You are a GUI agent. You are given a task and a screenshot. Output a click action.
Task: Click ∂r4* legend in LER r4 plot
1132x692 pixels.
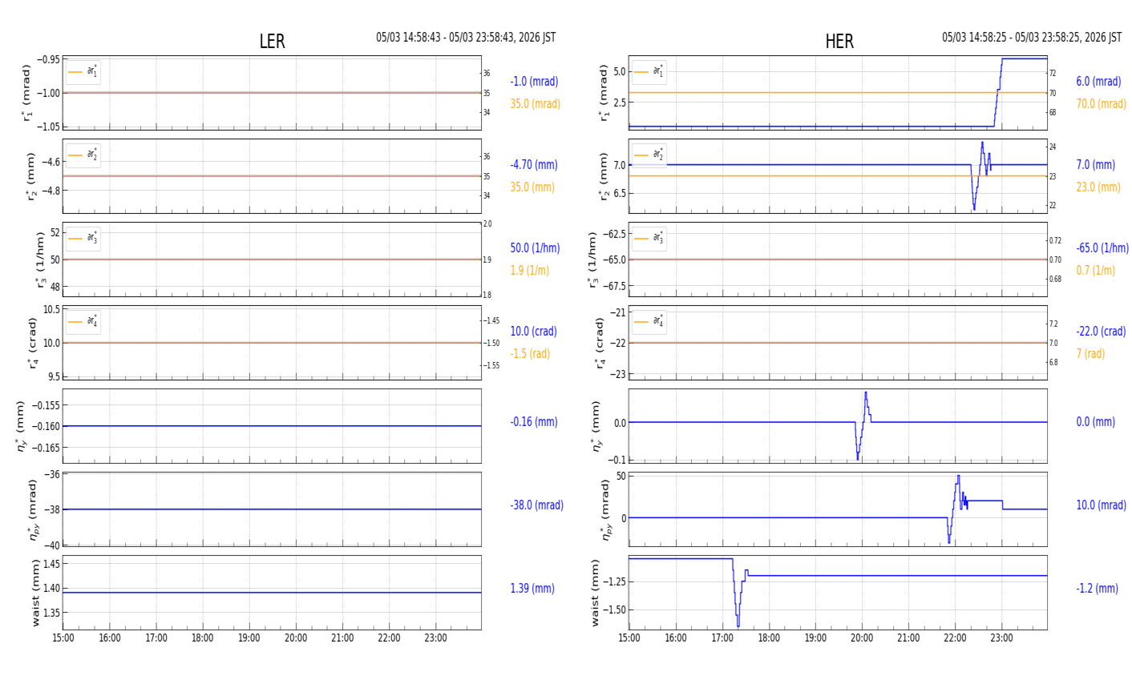coord(83,321)
